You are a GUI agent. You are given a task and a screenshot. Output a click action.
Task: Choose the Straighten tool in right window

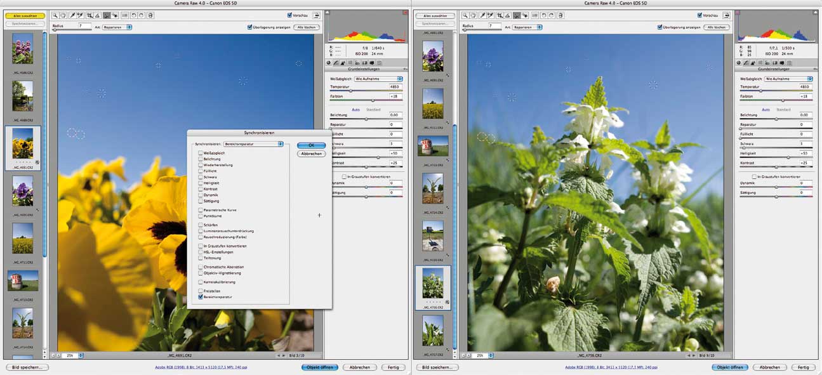coord(508,15)
